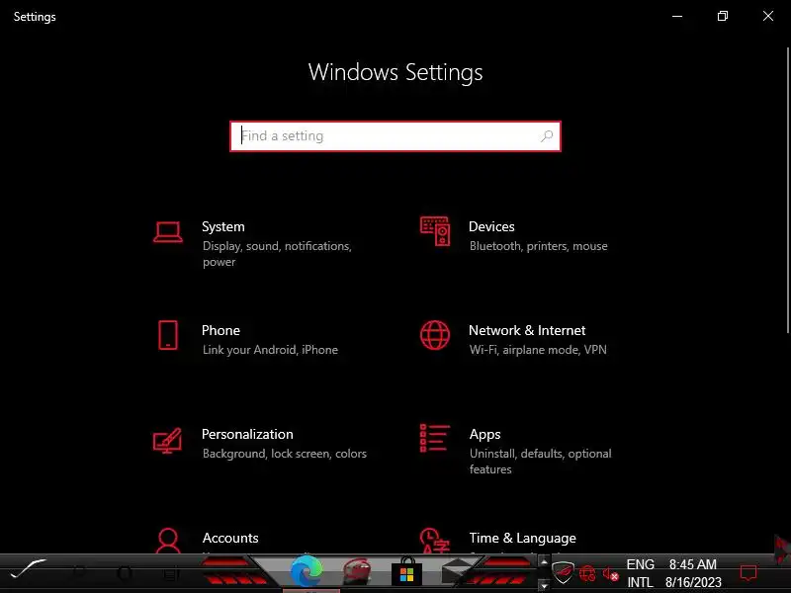This screenshot has height=593, width=791.
Task: Open the ENG INTL language indicator
Action: (640, 573)
